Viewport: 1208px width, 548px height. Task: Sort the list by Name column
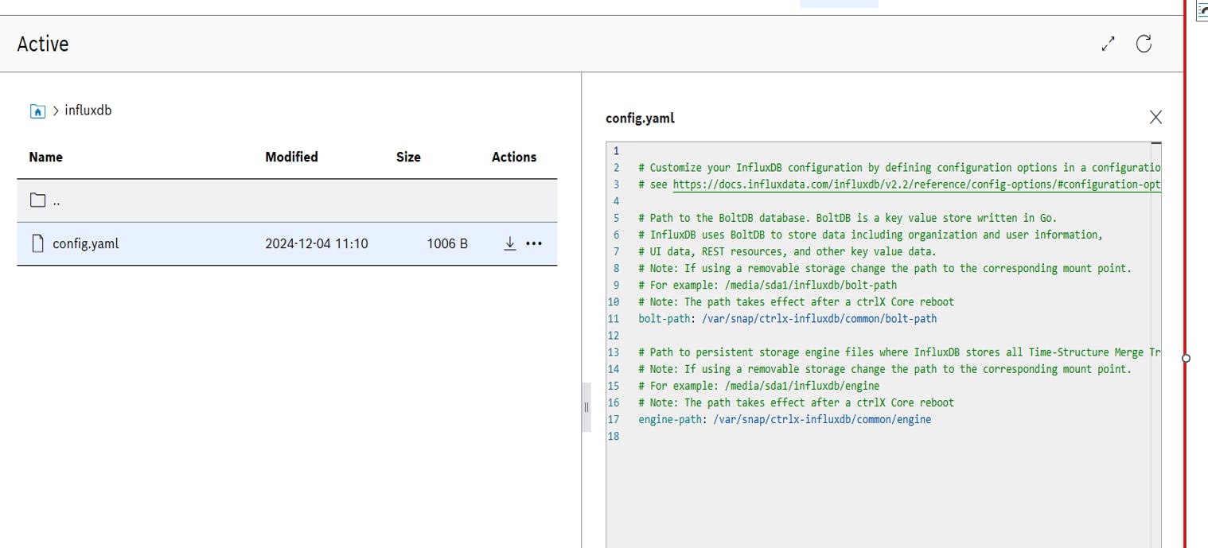[x=45, y=157]
